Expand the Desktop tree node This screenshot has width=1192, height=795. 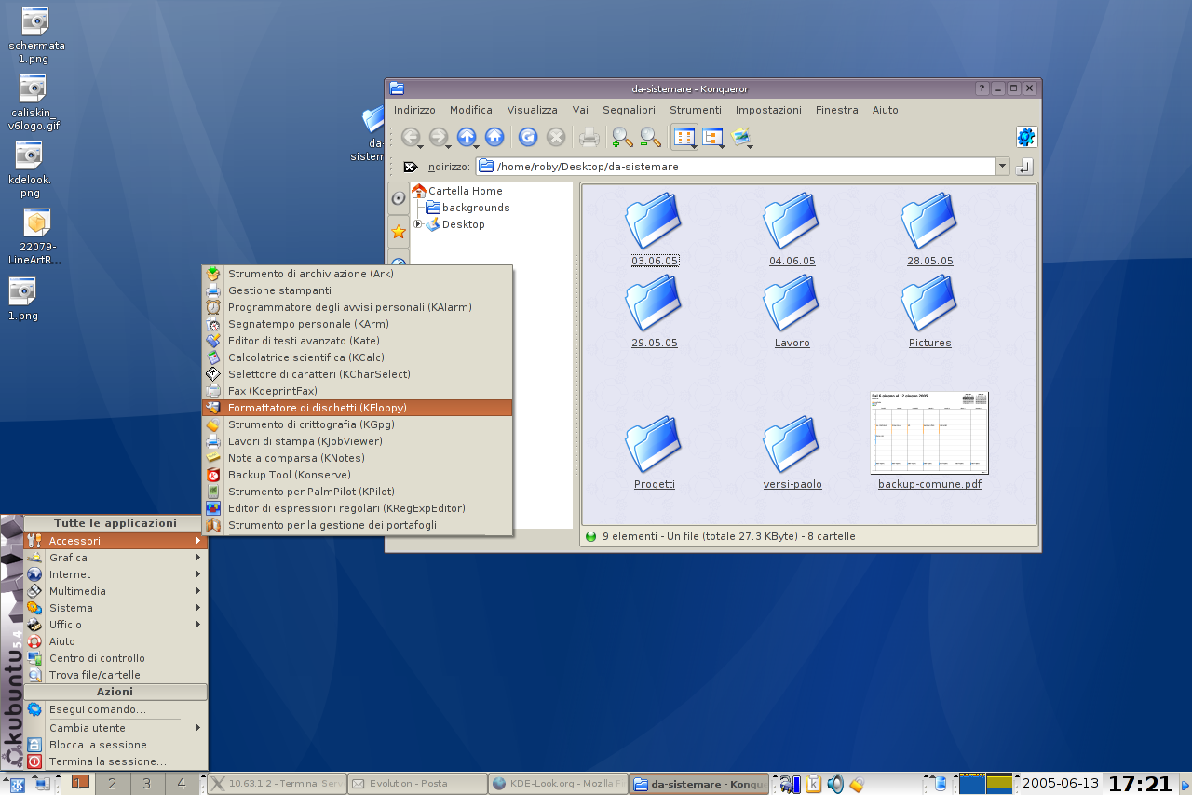pyautogui.click(x=419, y=224)
